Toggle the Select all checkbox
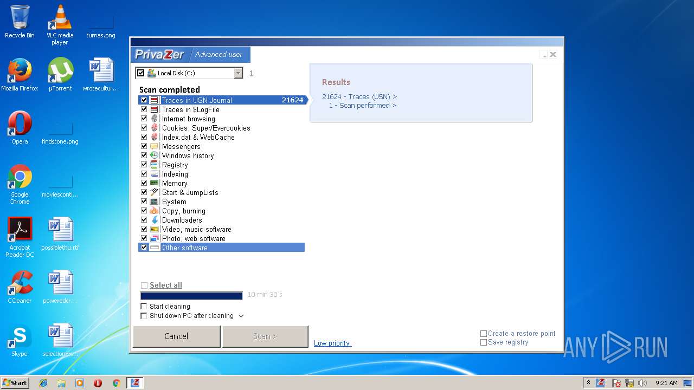This screenshot has height=390, width=694. coord(144,285)
